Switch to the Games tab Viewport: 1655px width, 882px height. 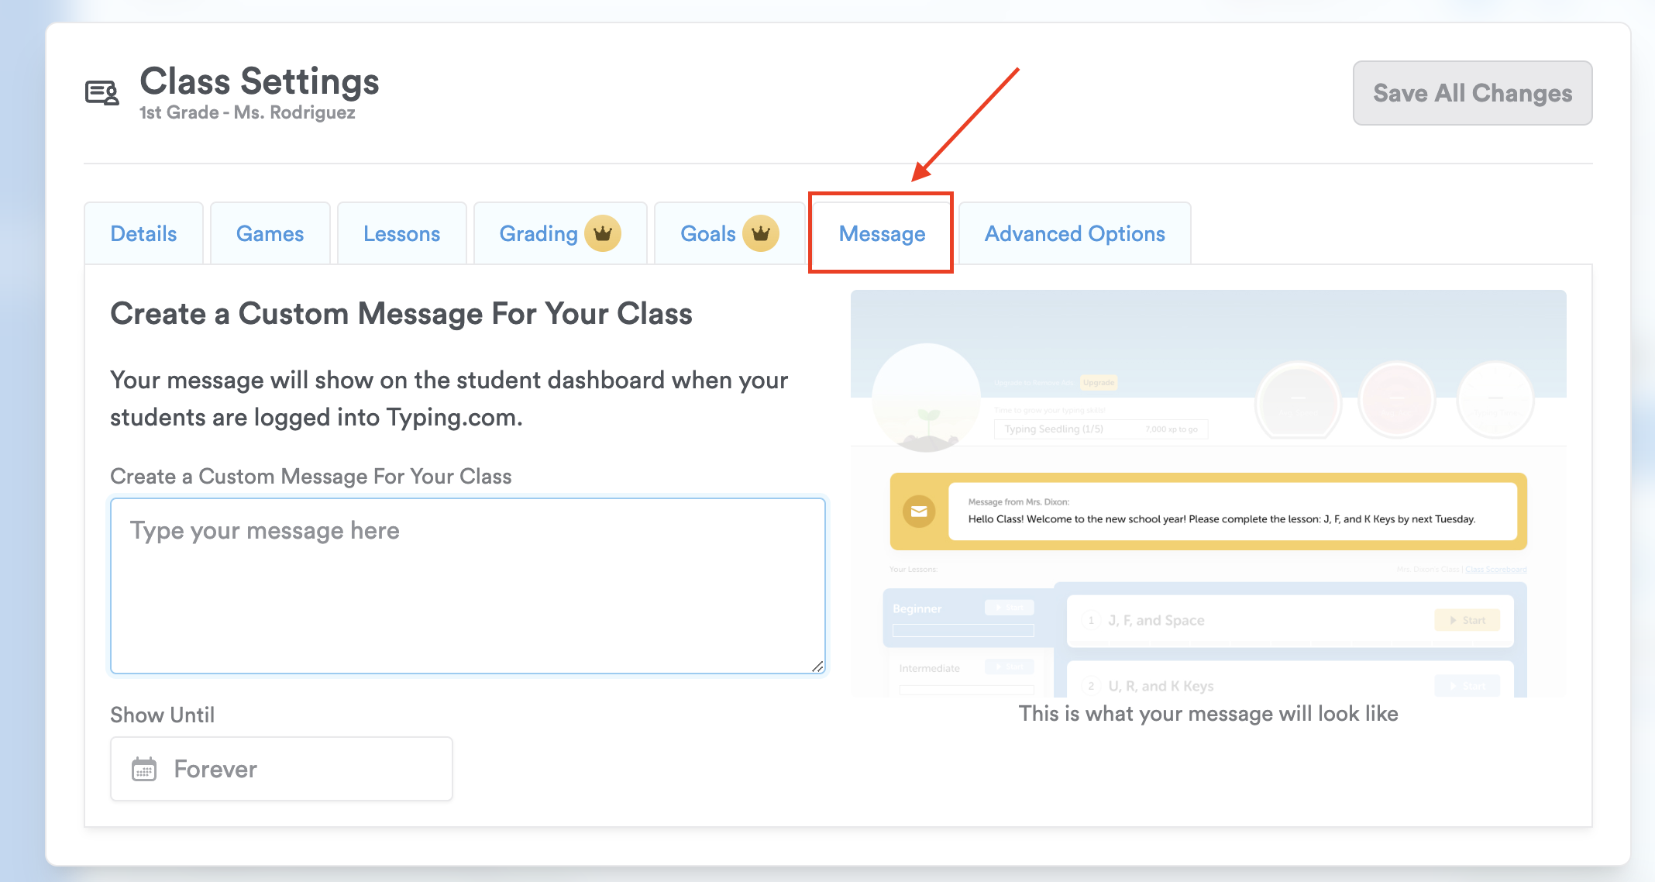[x=270, y=234]
